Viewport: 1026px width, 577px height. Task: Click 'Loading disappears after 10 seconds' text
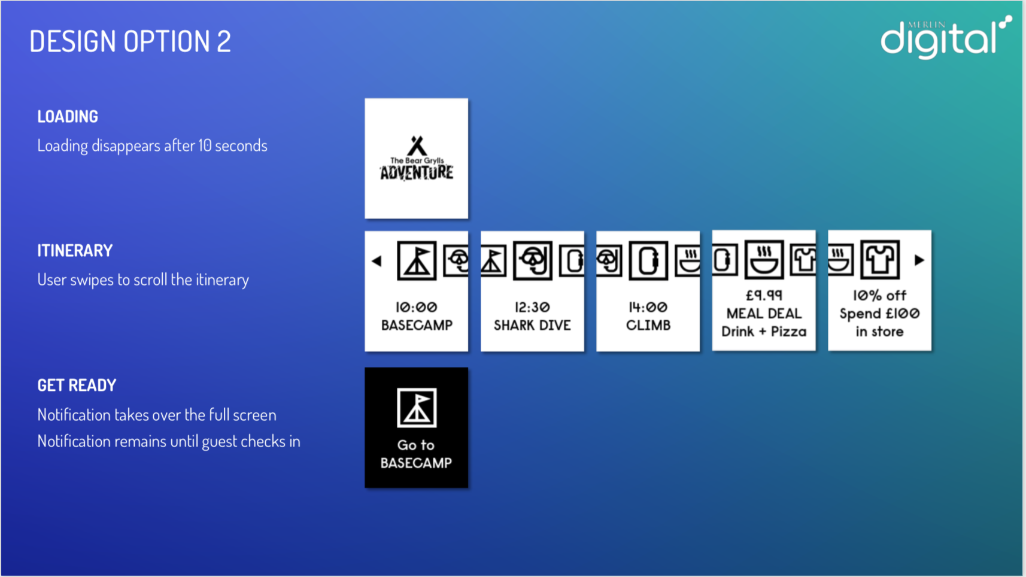click(x=152, y=145)
